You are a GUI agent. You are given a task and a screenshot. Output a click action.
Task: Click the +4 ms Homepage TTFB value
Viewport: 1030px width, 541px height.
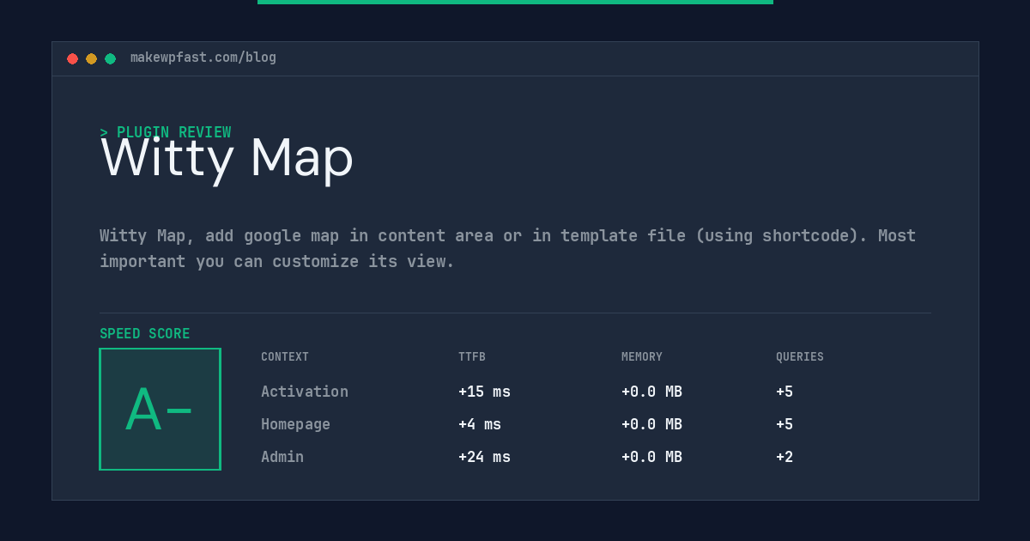click(480, 424)
